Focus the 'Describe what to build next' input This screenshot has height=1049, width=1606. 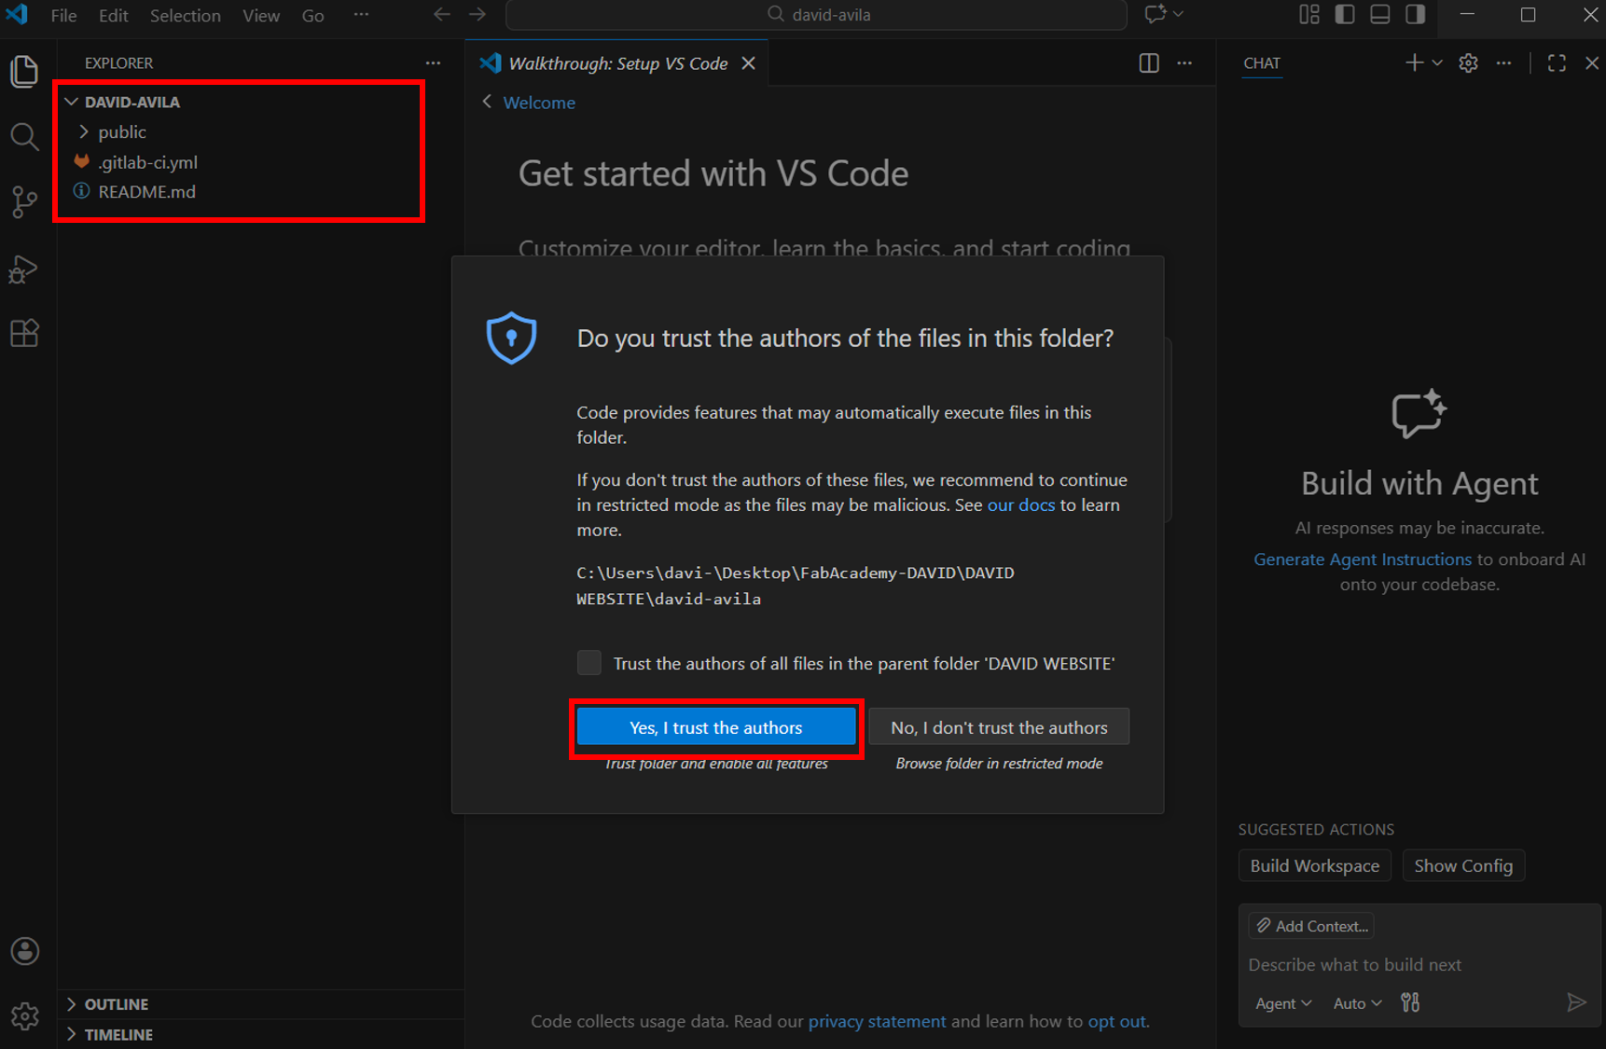1419,965
